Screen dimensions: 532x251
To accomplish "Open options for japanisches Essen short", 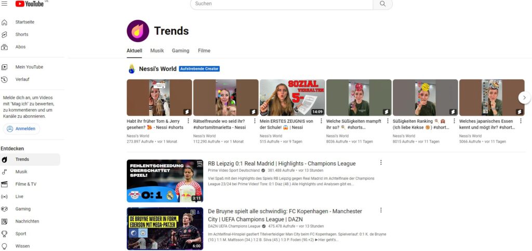I will (521, 121).
